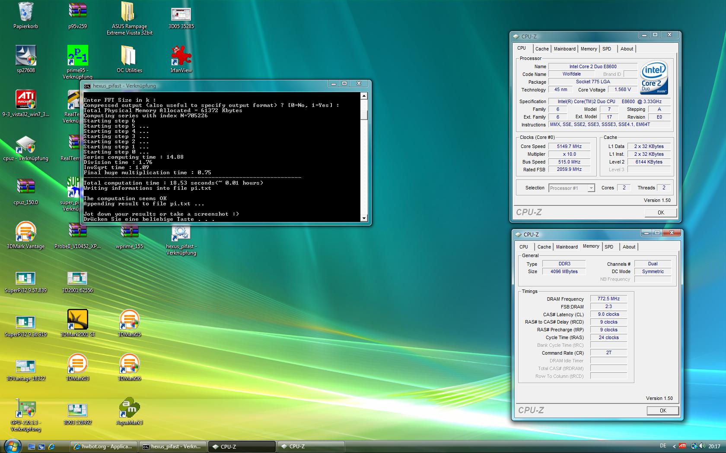Image resolution: width=726 pixels, height=453 pixels.
Task: Open the ProbeII_V10452_XP archive
Action: (77, 236)
